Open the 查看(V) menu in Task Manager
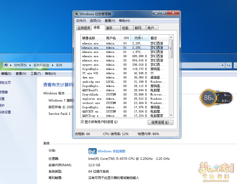Image resolution: width=237 pixels, height=184 pixels. [x=110, y=21]
